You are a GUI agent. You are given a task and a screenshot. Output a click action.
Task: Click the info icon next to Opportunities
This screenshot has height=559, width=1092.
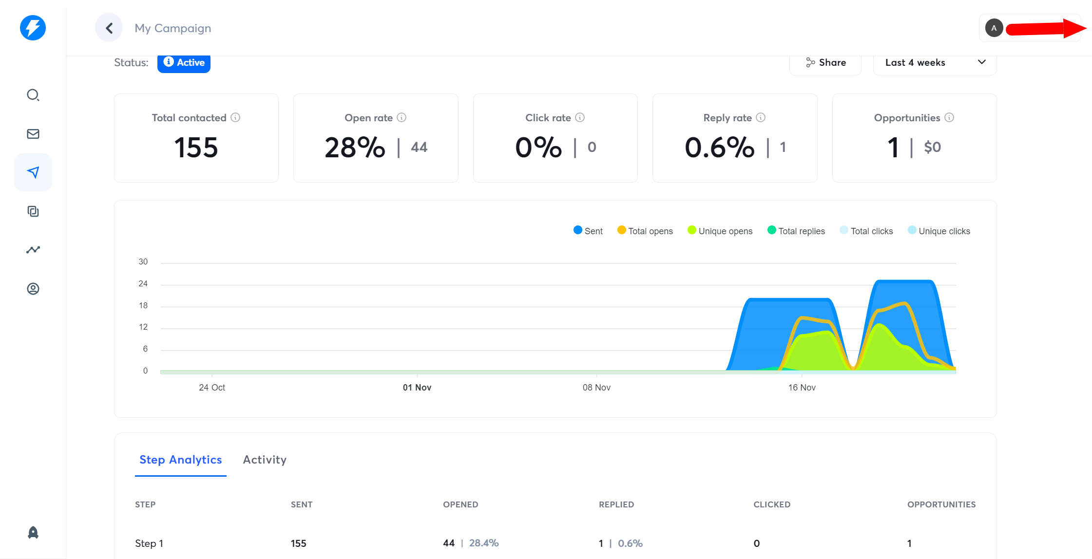coord(949,117)
